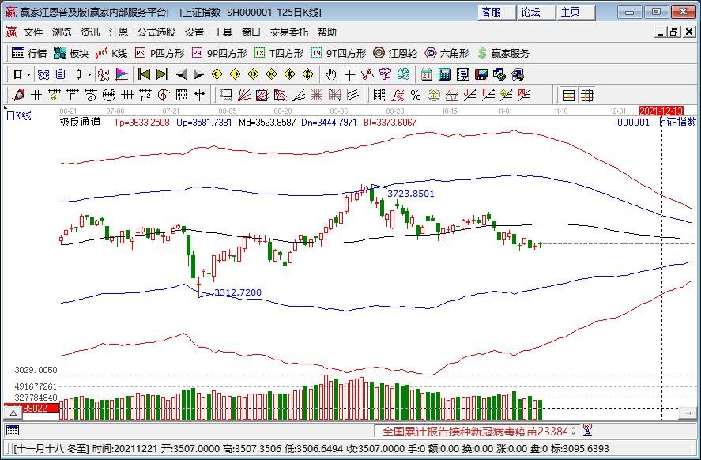701x460 pixels.
Task: Open the 帮助 menu
Action: click(327, 32)
